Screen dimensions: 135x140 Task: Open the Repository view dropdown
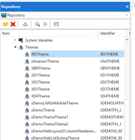[127, 15]
